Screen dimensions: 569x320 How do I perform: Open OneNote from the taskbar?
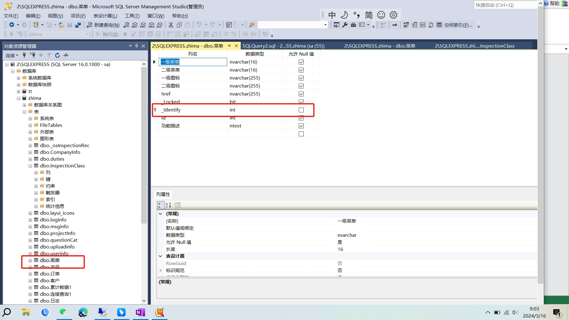pos(140,312)
